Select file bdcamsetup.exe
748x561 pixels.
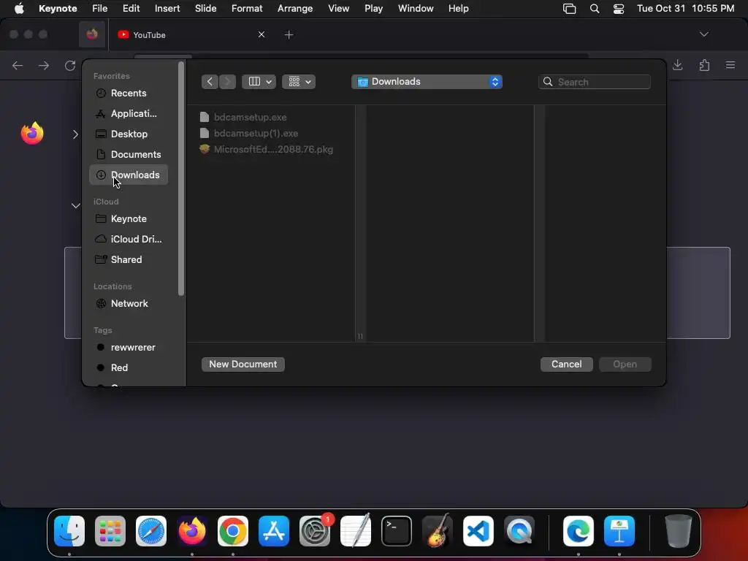(250, 117)
